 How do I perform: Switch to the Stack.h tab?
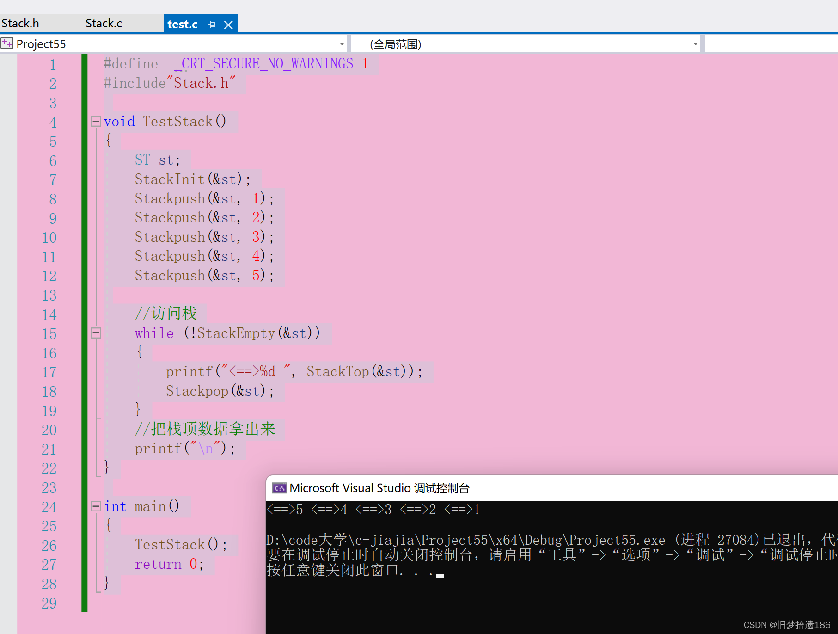(20, 23)
